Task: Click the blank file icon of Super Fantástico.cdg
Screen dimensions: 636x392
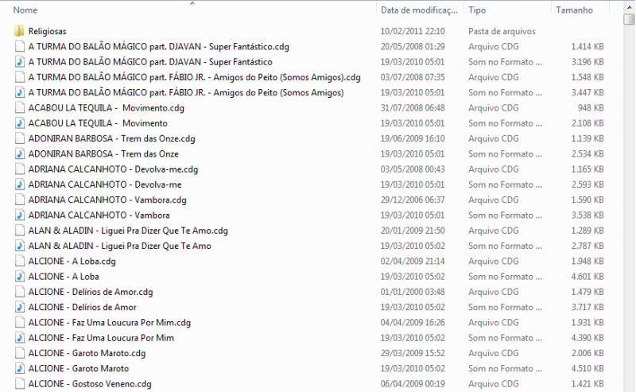Action: [19, 46]
